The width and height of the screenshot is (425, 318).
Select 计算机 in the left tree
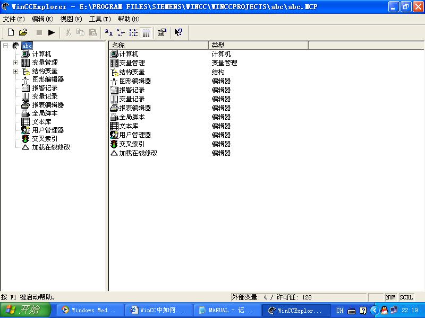(41, 54)
